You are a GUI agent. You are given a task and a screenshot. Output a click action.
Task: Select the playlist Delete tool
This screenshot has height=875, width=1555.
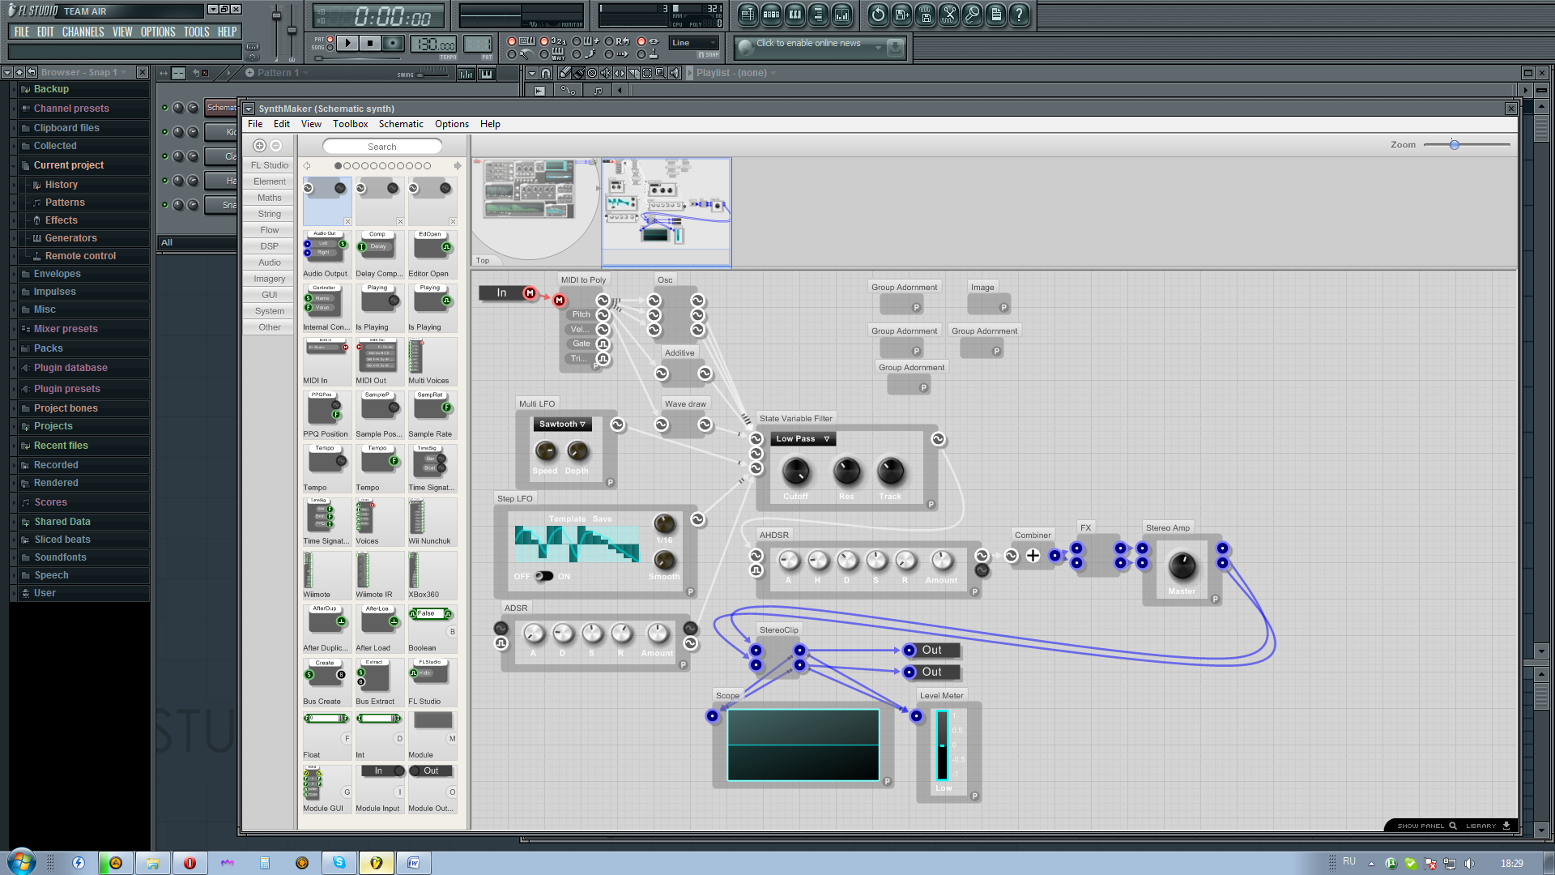point(592,73)
